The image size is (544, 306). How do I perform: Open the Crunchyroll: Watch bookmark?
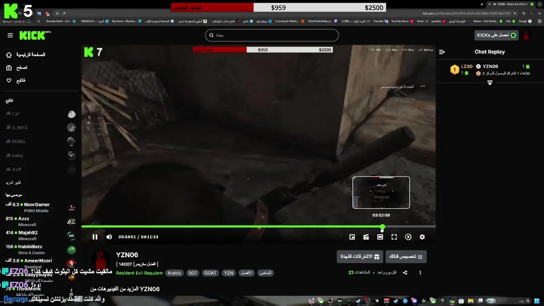tap(290, 21)
